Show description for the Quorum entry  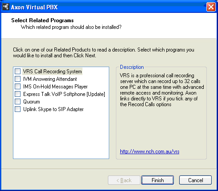point(32,102)
